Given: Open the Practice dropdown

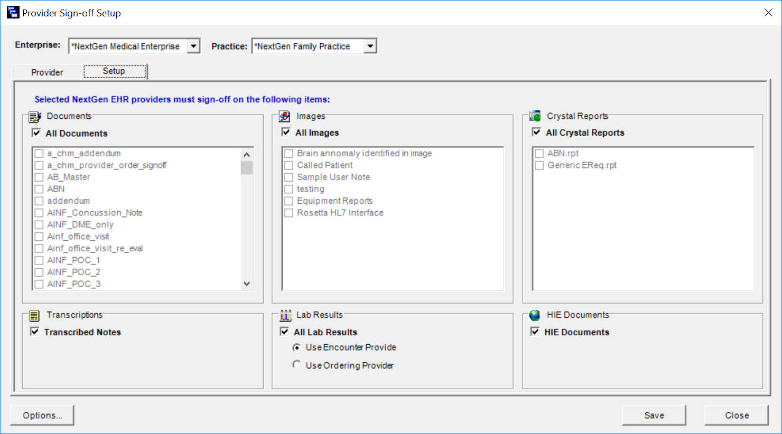Looking at the screenshot, I should pos(370,46).
